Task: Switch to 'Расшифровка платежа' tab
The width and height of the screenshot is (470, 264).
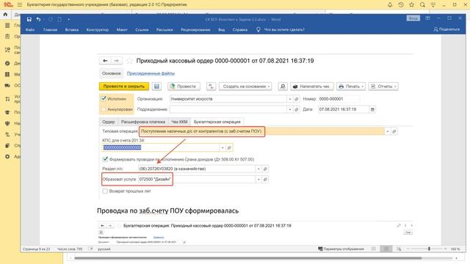Action: pyautogui.click(x=143, y=122)
